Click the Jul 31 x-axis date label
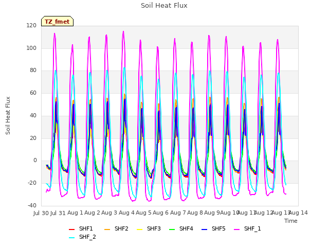This screenshot has height=247, width=329. [x=58, y=213]
